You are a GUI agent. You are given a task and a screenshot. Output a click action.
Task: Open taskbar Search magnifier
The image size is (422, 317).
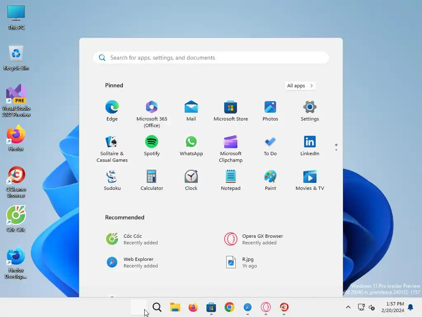[x=157, y=307]
